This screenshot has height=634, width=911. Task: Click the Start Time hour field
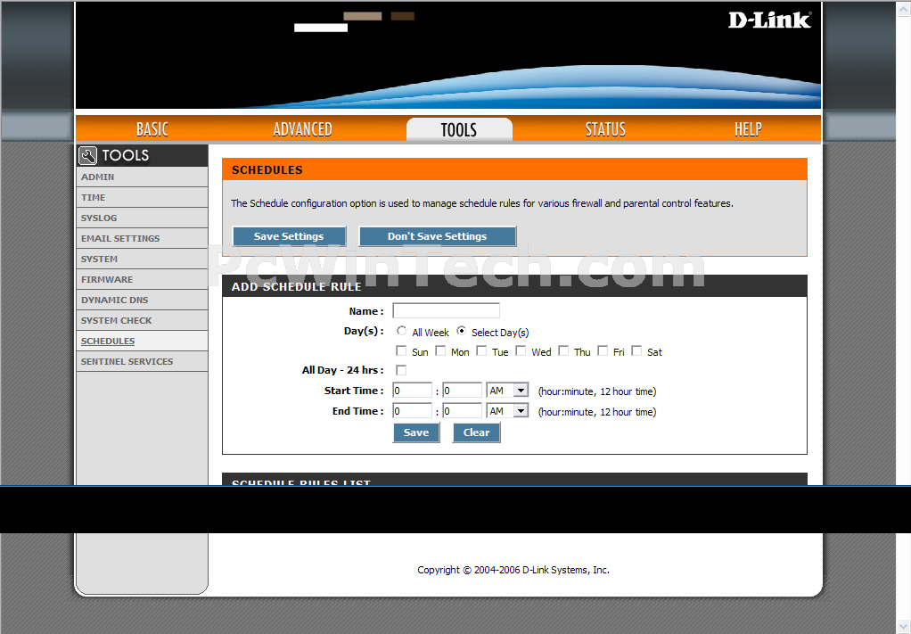point(413,391)
